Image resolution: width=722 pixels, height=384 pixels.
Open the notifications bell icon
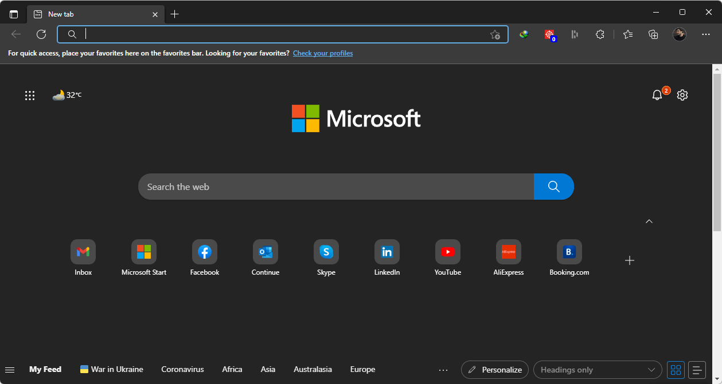click(657, 95)
